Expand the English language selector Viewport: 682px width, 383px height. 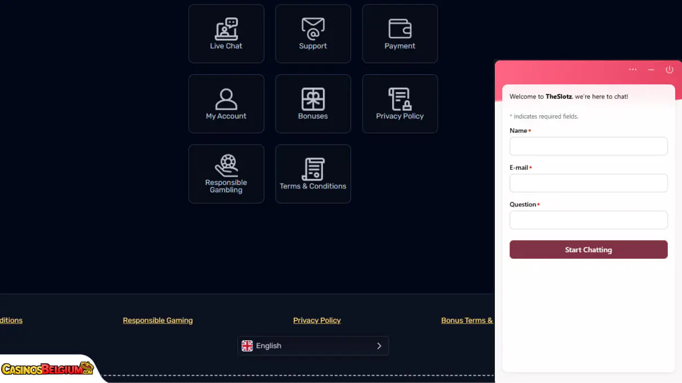(313, 346)
